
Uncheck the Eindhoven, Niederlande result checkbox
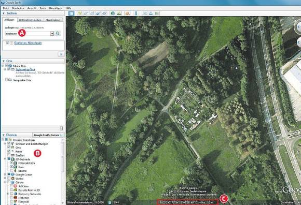point(8,43)
